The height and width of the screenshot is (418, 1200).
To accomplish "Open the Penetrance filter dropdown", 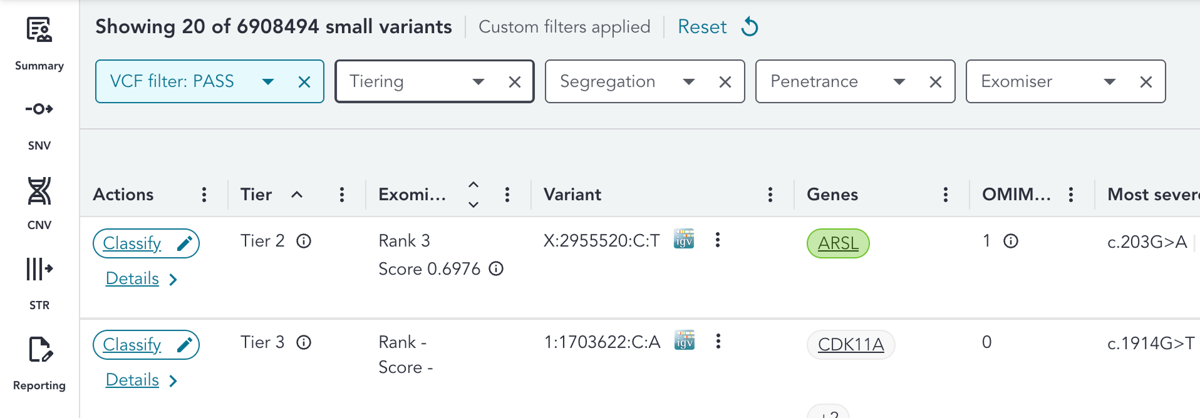I will (x=899, y=81).
